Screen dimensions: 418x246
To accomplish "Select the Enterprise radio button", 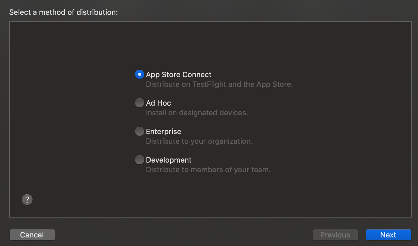I will (x=139, y=131).
